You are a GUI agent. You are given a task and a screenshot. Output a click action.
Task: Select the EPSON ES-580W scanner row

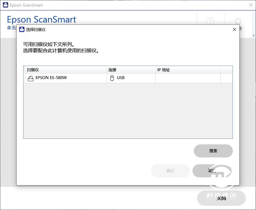pos(128,78)
